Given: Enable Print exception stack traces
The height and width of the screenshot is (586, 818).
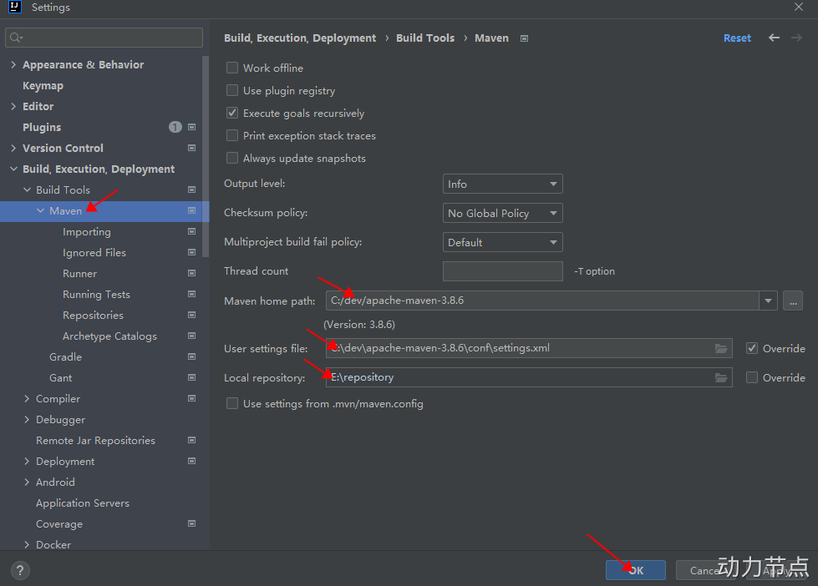Looking at the screenshot, I should [232, 135].
